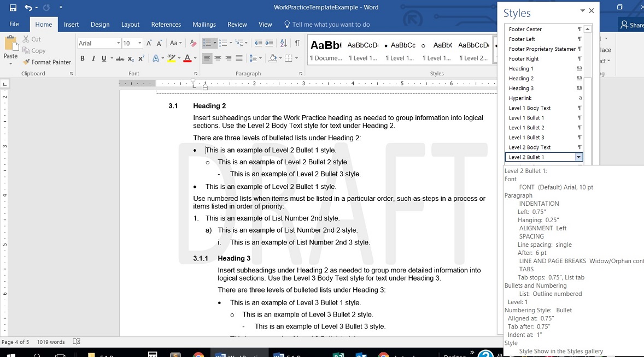
Task: Apply a multilevel list
Action: (239, 43)
